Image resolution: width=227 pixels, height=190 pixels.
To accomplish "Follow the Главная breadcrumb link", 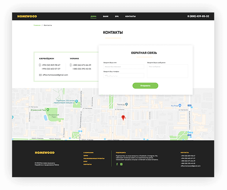I will pyautogui.click(x=37, y=25).
